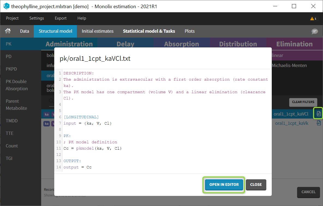This screenshot has width=323, height=206.
Task: Open the chat comments icon
Action: point(315,31)
